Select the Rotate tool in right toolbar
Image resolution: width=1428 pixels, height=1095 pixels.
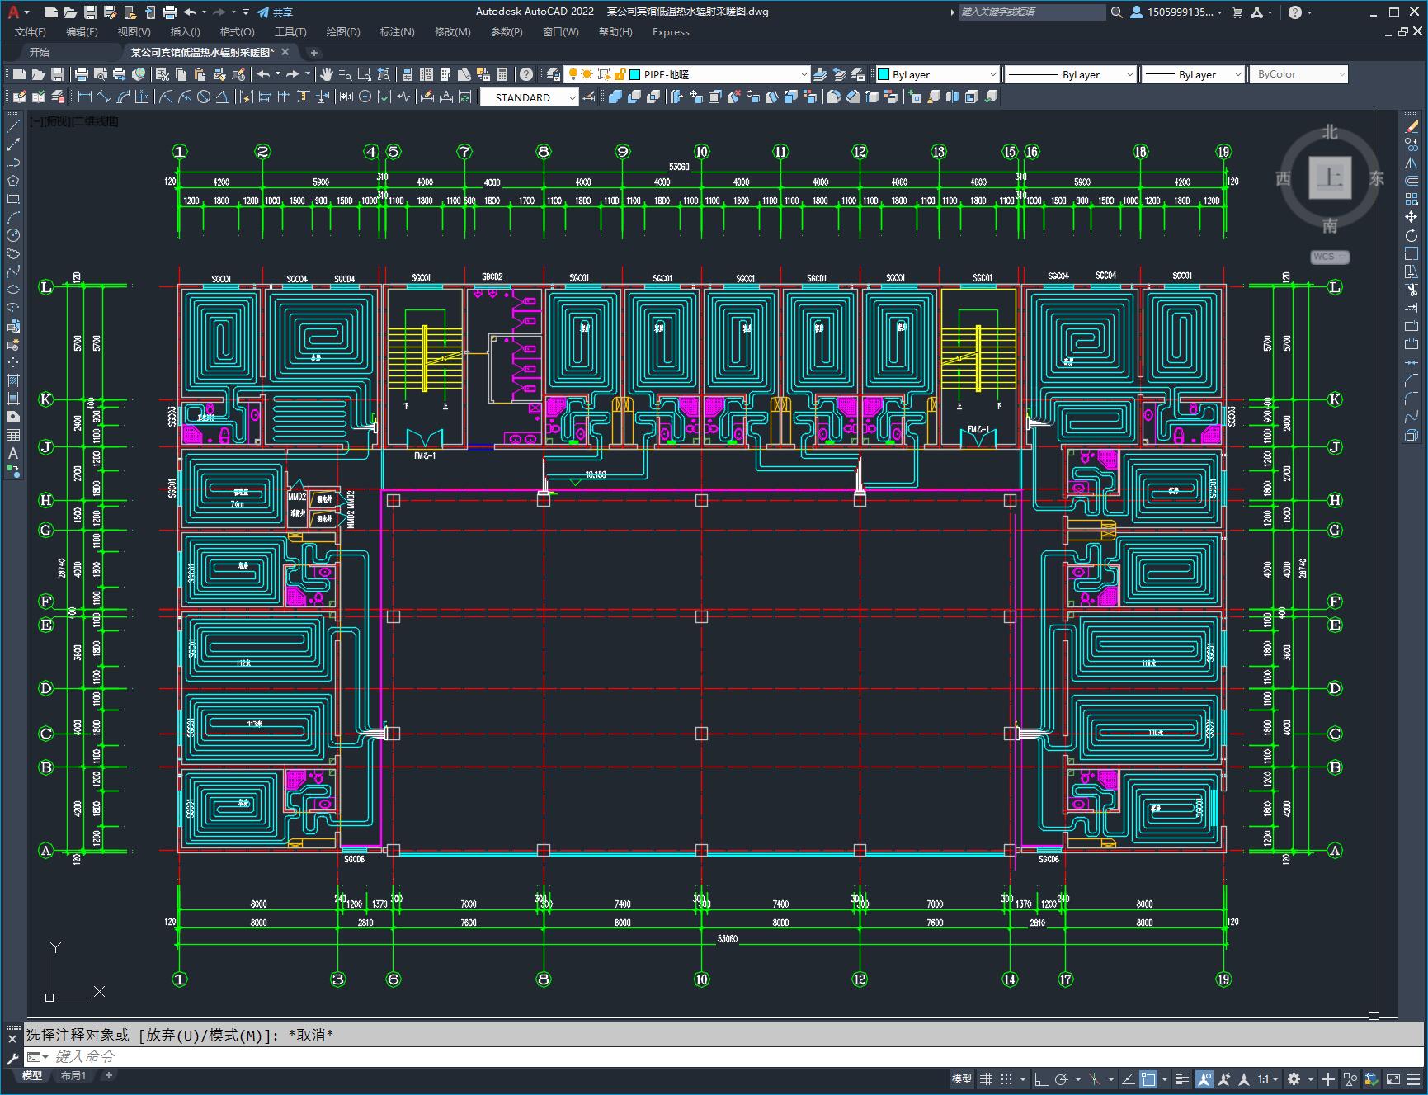point(1412,235)
